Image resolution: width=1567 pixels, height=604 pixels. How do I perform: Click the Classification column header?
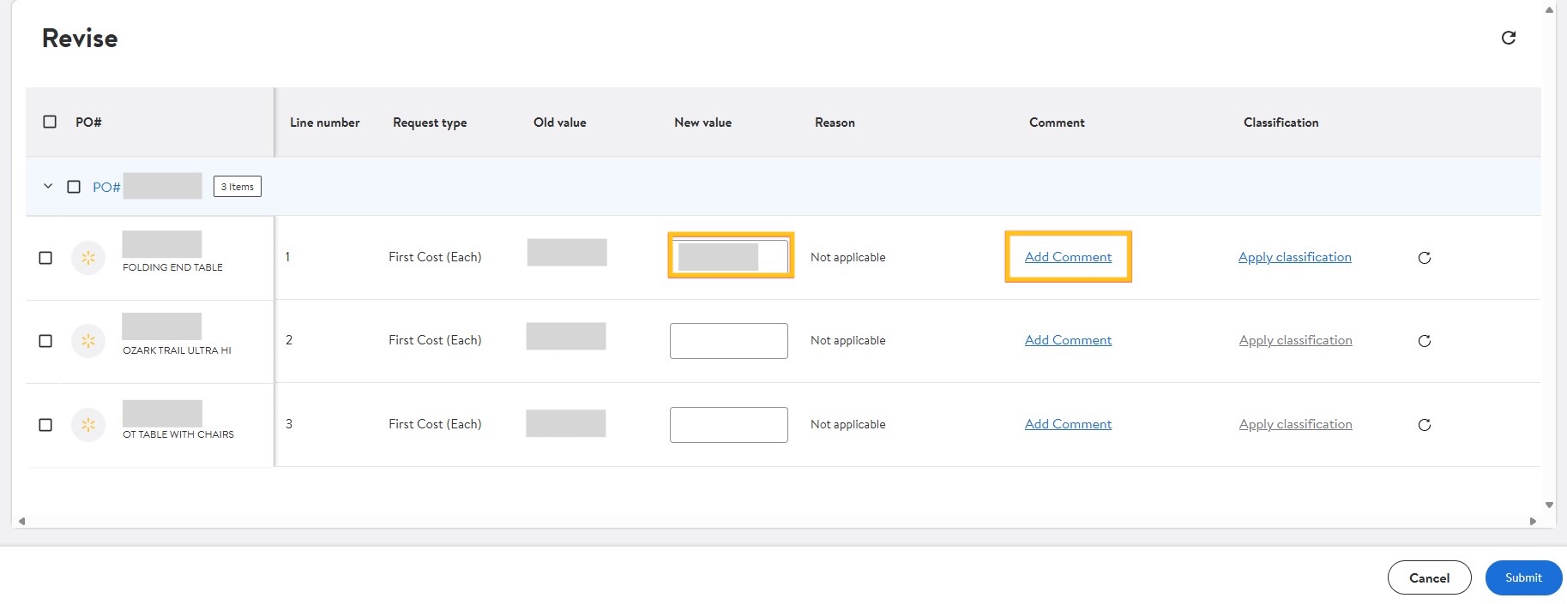click(x=1281, y=123)
